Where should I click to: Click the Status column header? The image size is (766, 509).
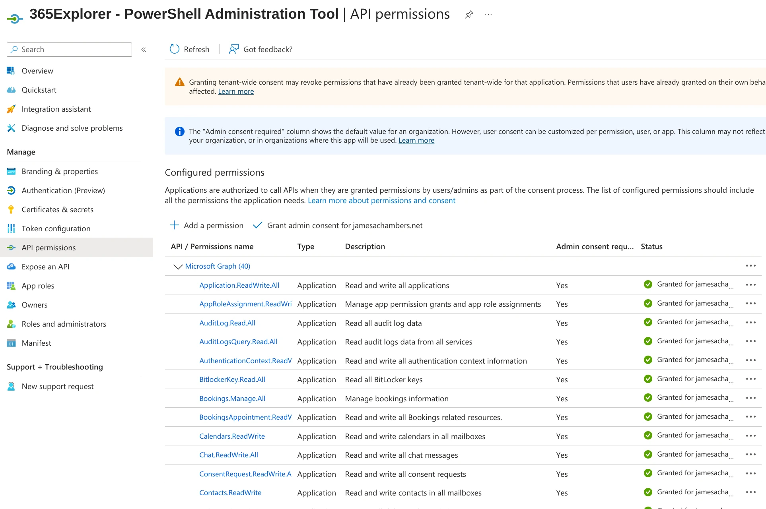(x=651, y=246)
